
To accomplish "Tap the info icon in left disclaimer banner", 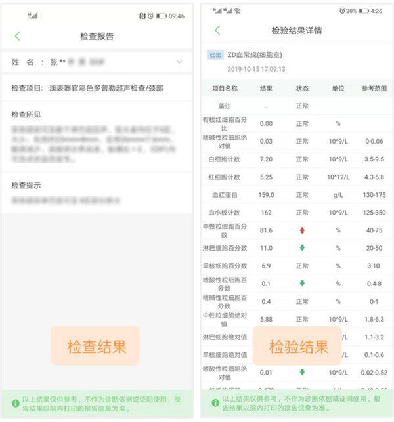I will coord(16,404).
